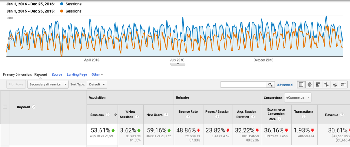The width and height of the screenshot is (350, 147).
Task: Switch to Percentage pie chart view
Action: (310, 84)
